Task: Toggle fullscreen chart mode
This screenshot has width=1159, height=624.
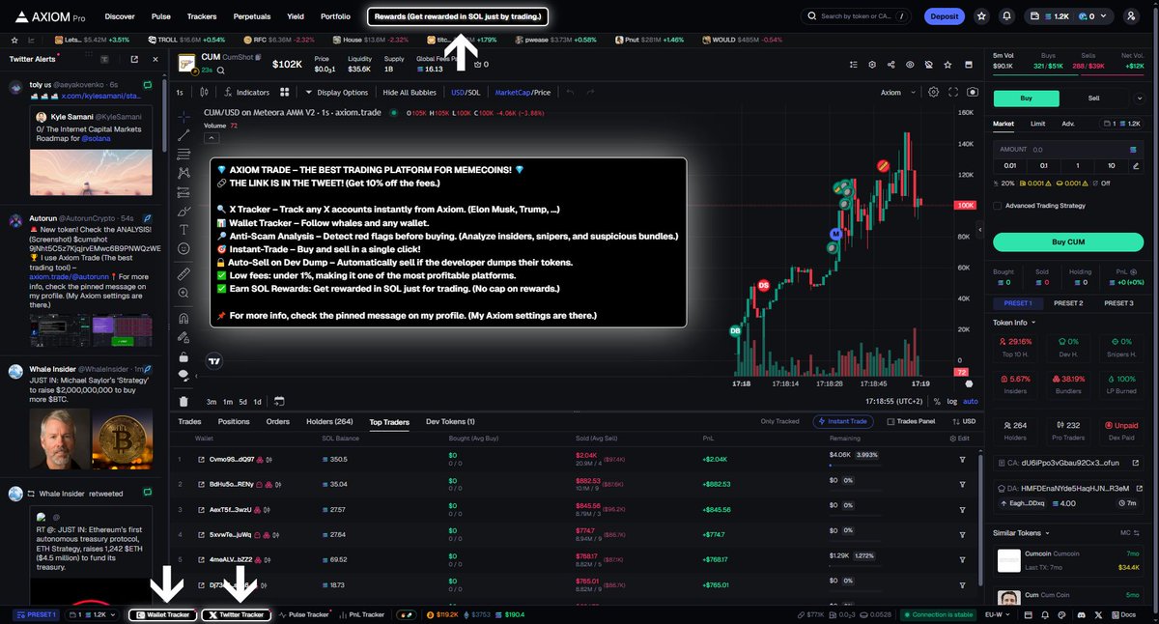Action: 953,92
